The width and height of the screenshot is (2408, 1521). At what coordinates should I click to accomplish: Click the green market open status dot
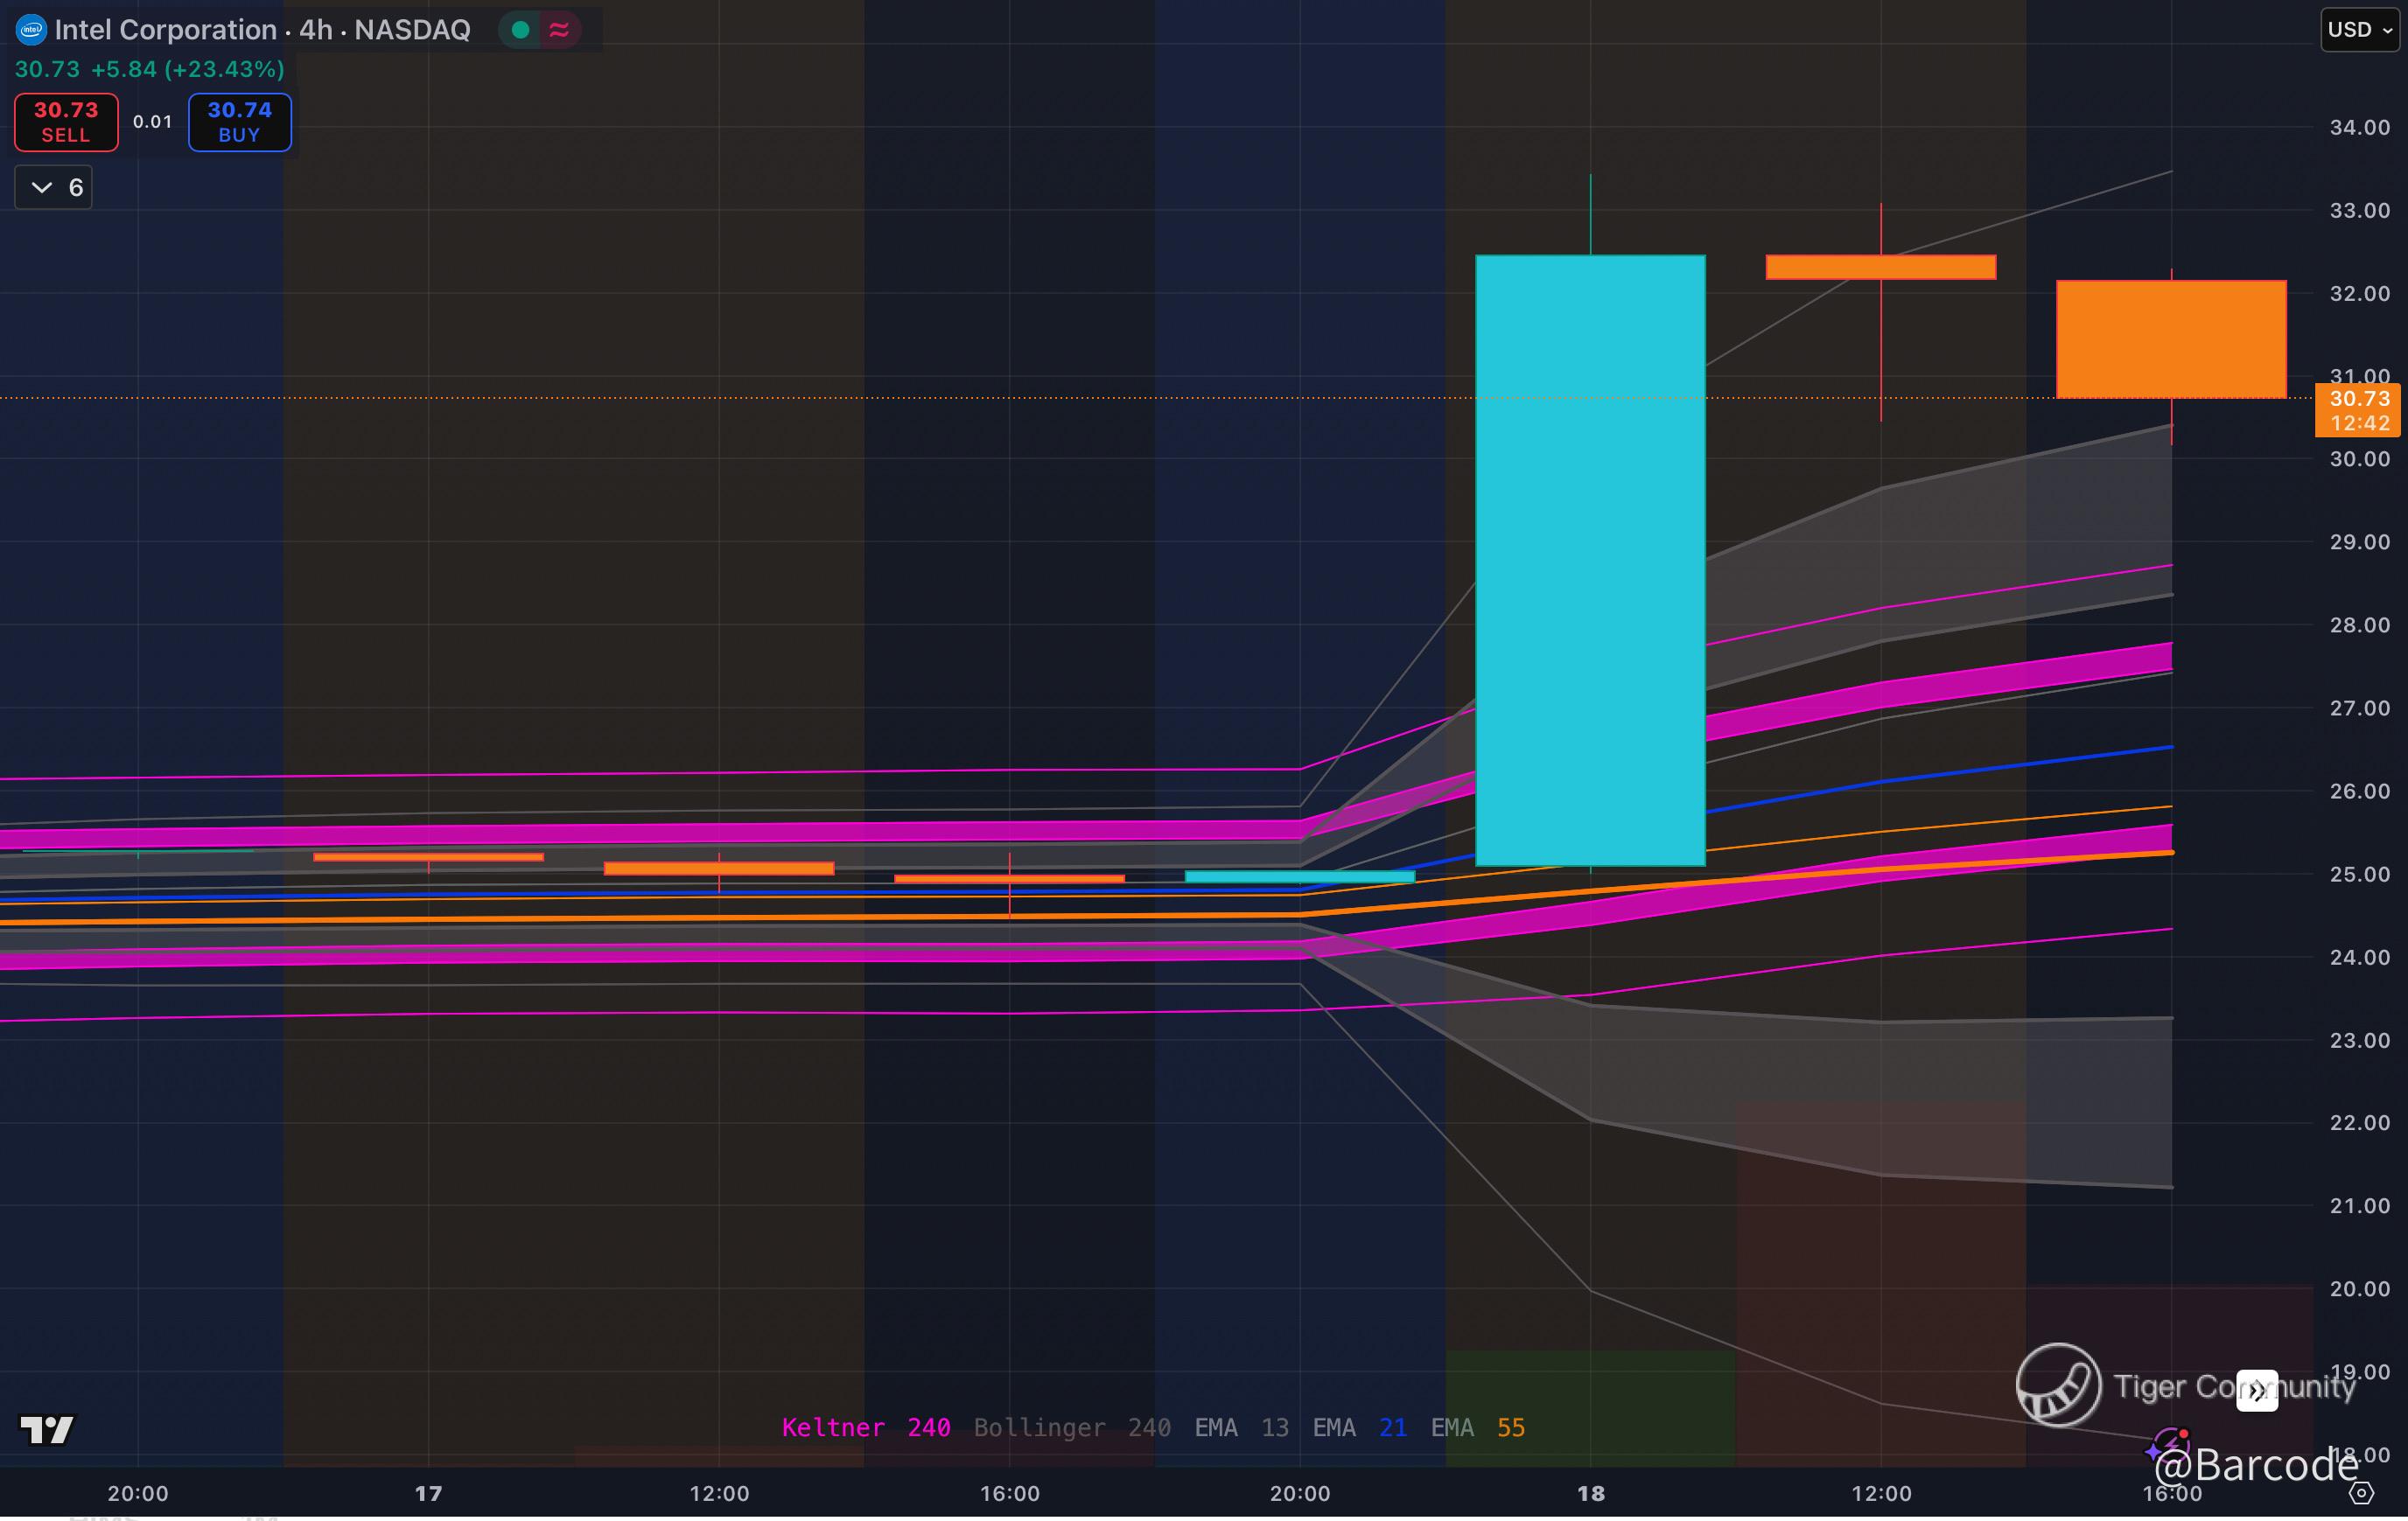[520, 30]
